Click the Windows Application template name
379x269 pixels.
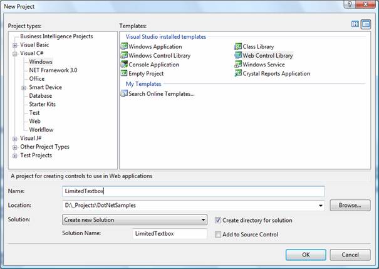click(155, 46)
